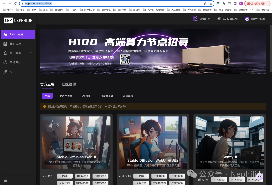This screenshot has height=185, width=272.
Task: Open the 语言 bookmark folder
Action: 20,10
